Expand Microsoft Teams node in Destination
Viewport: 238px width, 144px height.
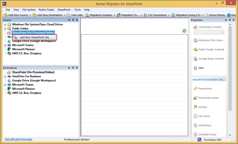pyautogui.click(x=5, y=85)
